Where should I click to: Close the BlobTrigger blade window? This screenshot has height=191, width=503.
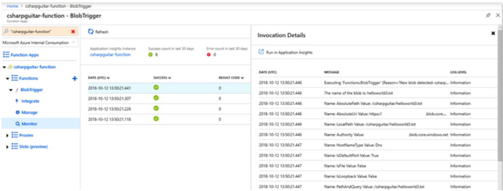click(498, 15)
